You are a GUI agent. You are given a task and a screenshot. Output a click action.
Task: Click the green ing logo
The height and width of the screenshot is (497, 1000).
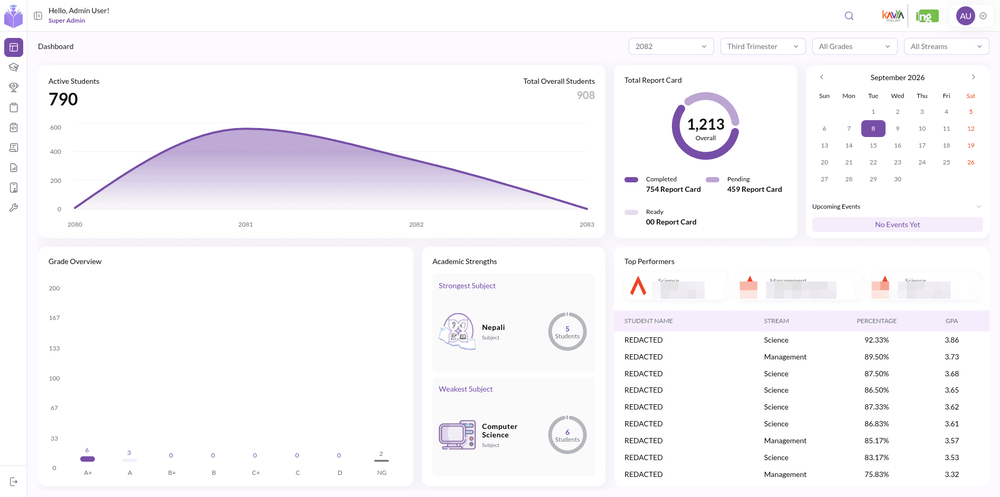(927, 16)
